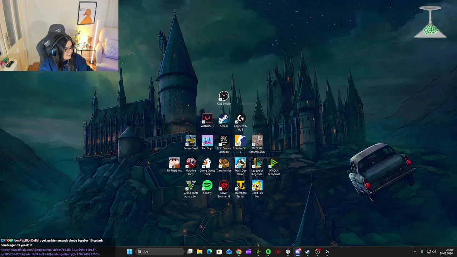Viewport: 457px width, 257px height.
Task: Select the NVIDIA Broadcast desktop icon
Action: 274,167
